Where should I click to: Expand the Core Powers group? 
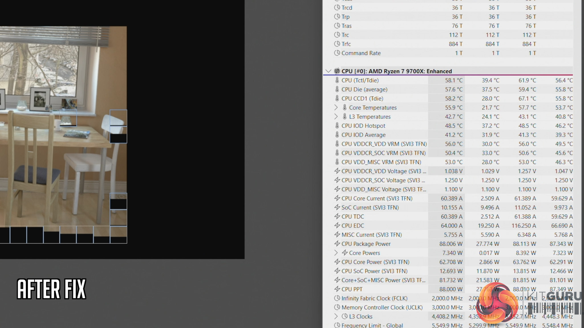(336, 253)
